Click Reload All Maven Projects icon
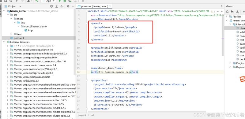 click(227, 12)
